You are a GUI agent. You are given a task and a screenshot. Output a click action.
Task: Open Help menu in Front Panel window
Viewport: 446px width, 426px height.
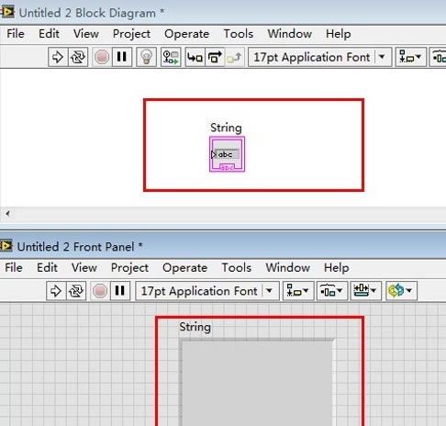click(x=336, y=268)
